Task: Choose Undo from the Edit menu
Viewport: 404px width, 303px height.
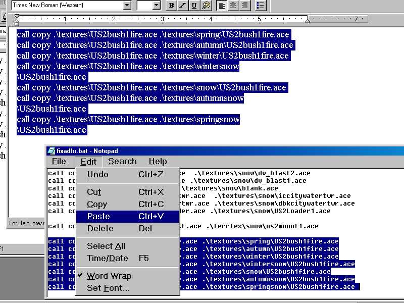Action: (128, 174)
